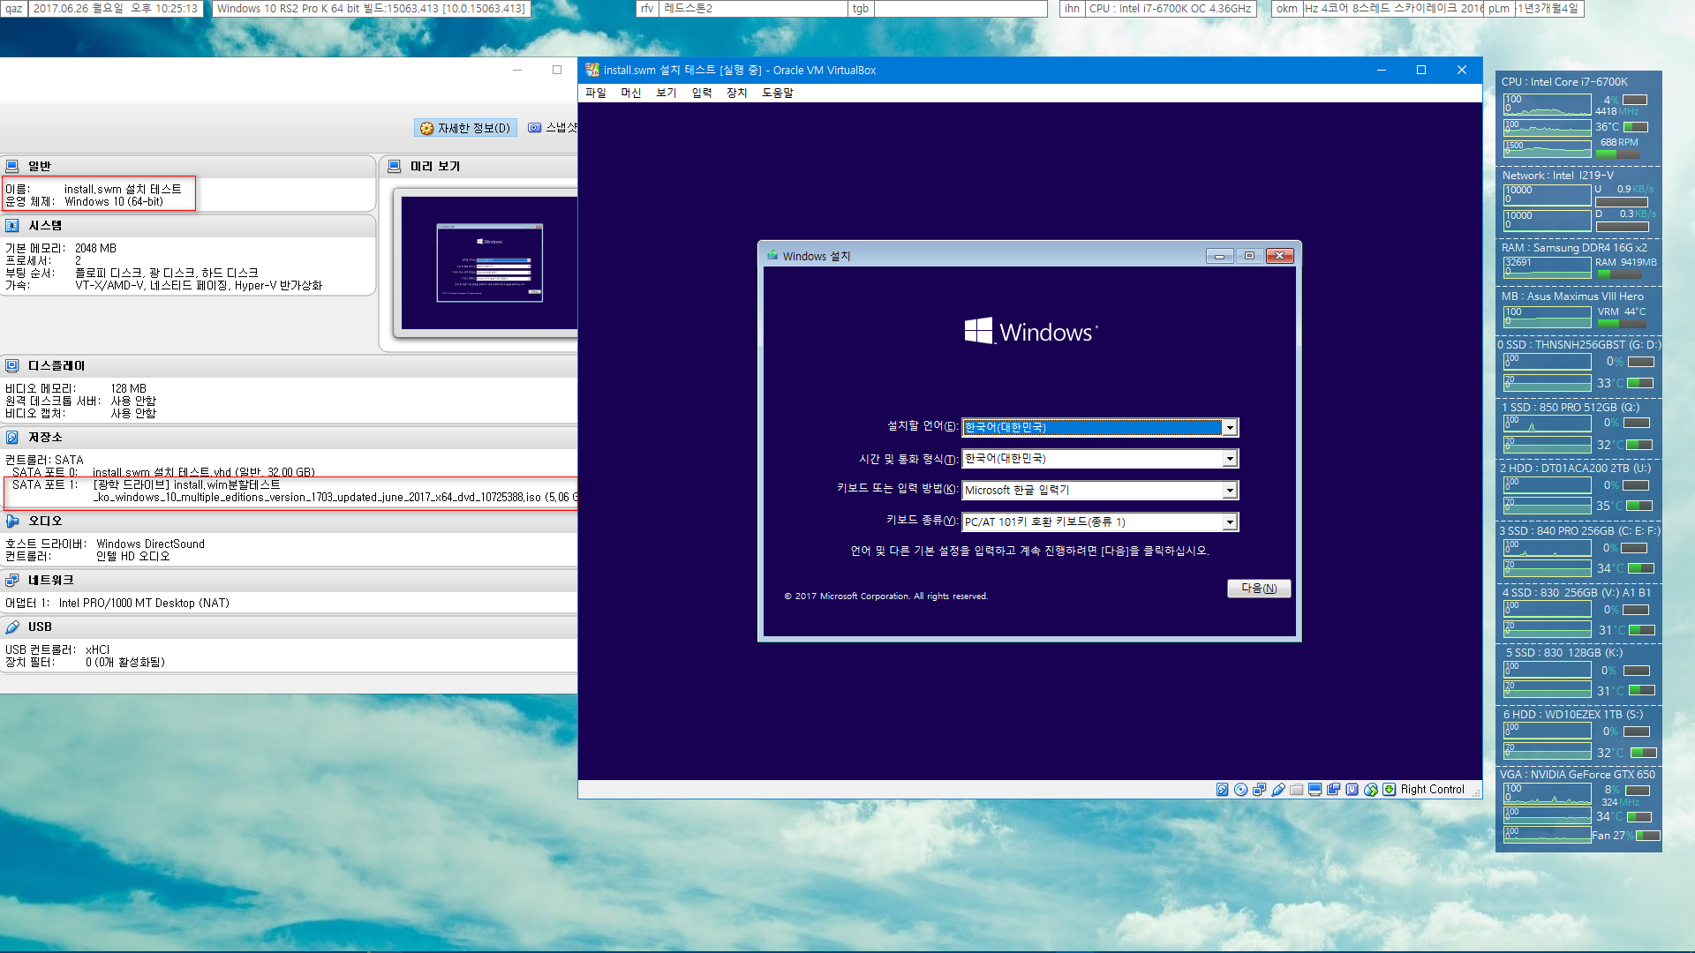Click the 운영 체제 Windows 10 (64-bit) text
The width and height of the screenshot is (1695, 953).
(113, 202)
